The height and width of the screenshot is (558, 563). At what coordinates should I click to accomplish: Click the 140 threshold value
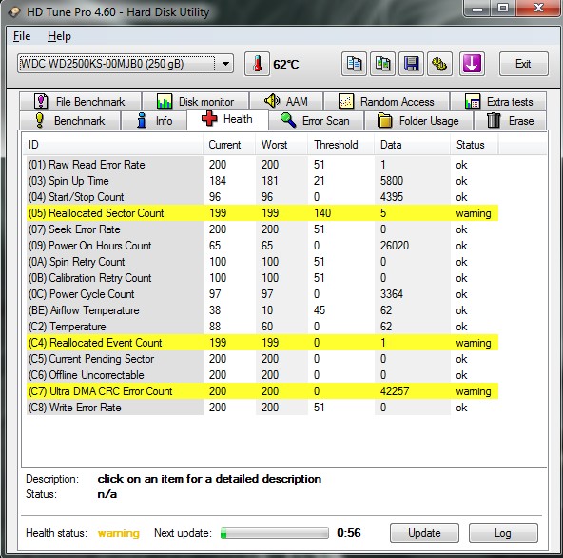pos(322,213)
